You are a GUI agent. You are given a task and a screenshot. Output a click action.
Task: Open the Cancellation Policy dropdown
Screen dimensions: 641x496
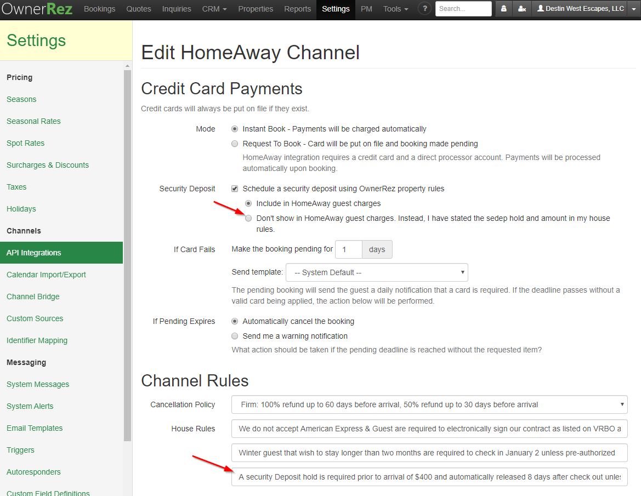click(x=429, y=404)
